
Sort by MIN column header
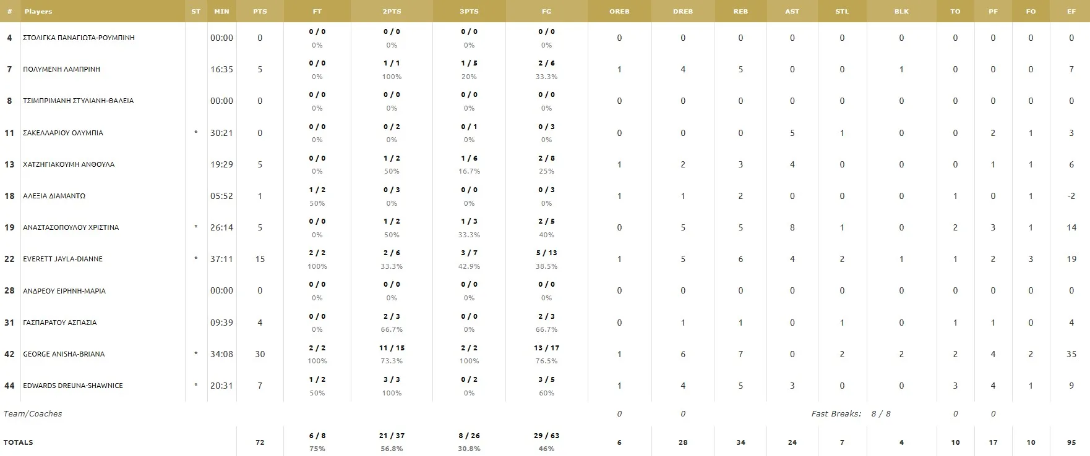(221, 11)
